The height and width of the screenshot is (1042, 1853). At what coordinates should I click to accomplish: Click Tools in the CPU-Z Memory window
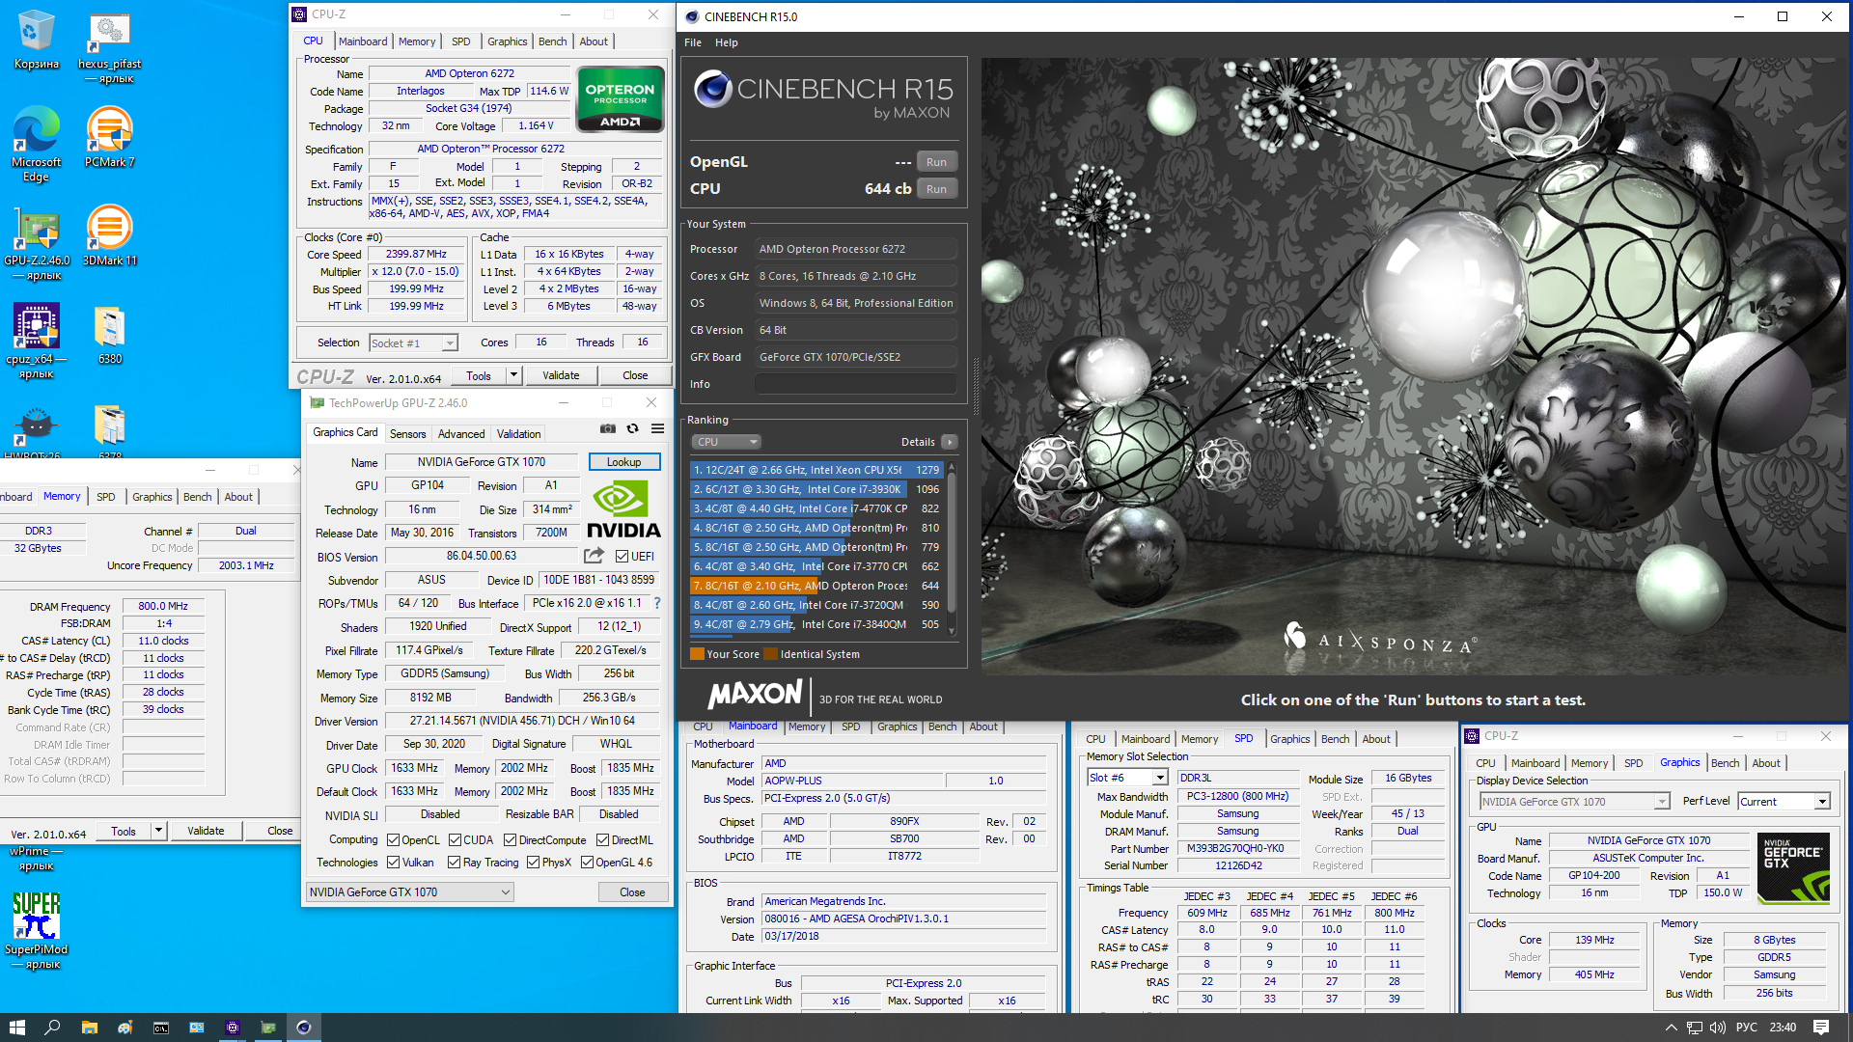tap(124, 831)
